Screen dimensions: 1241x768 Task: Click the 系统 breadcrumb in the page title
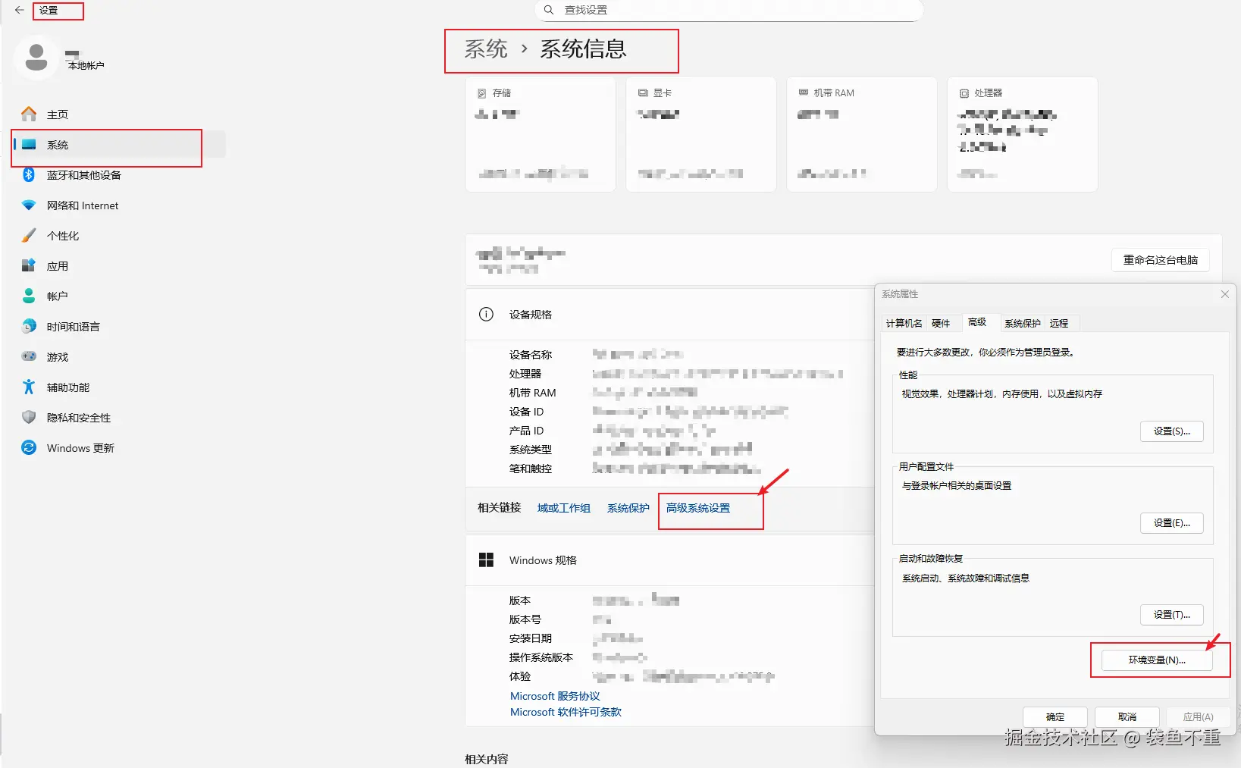coord(486,49)
